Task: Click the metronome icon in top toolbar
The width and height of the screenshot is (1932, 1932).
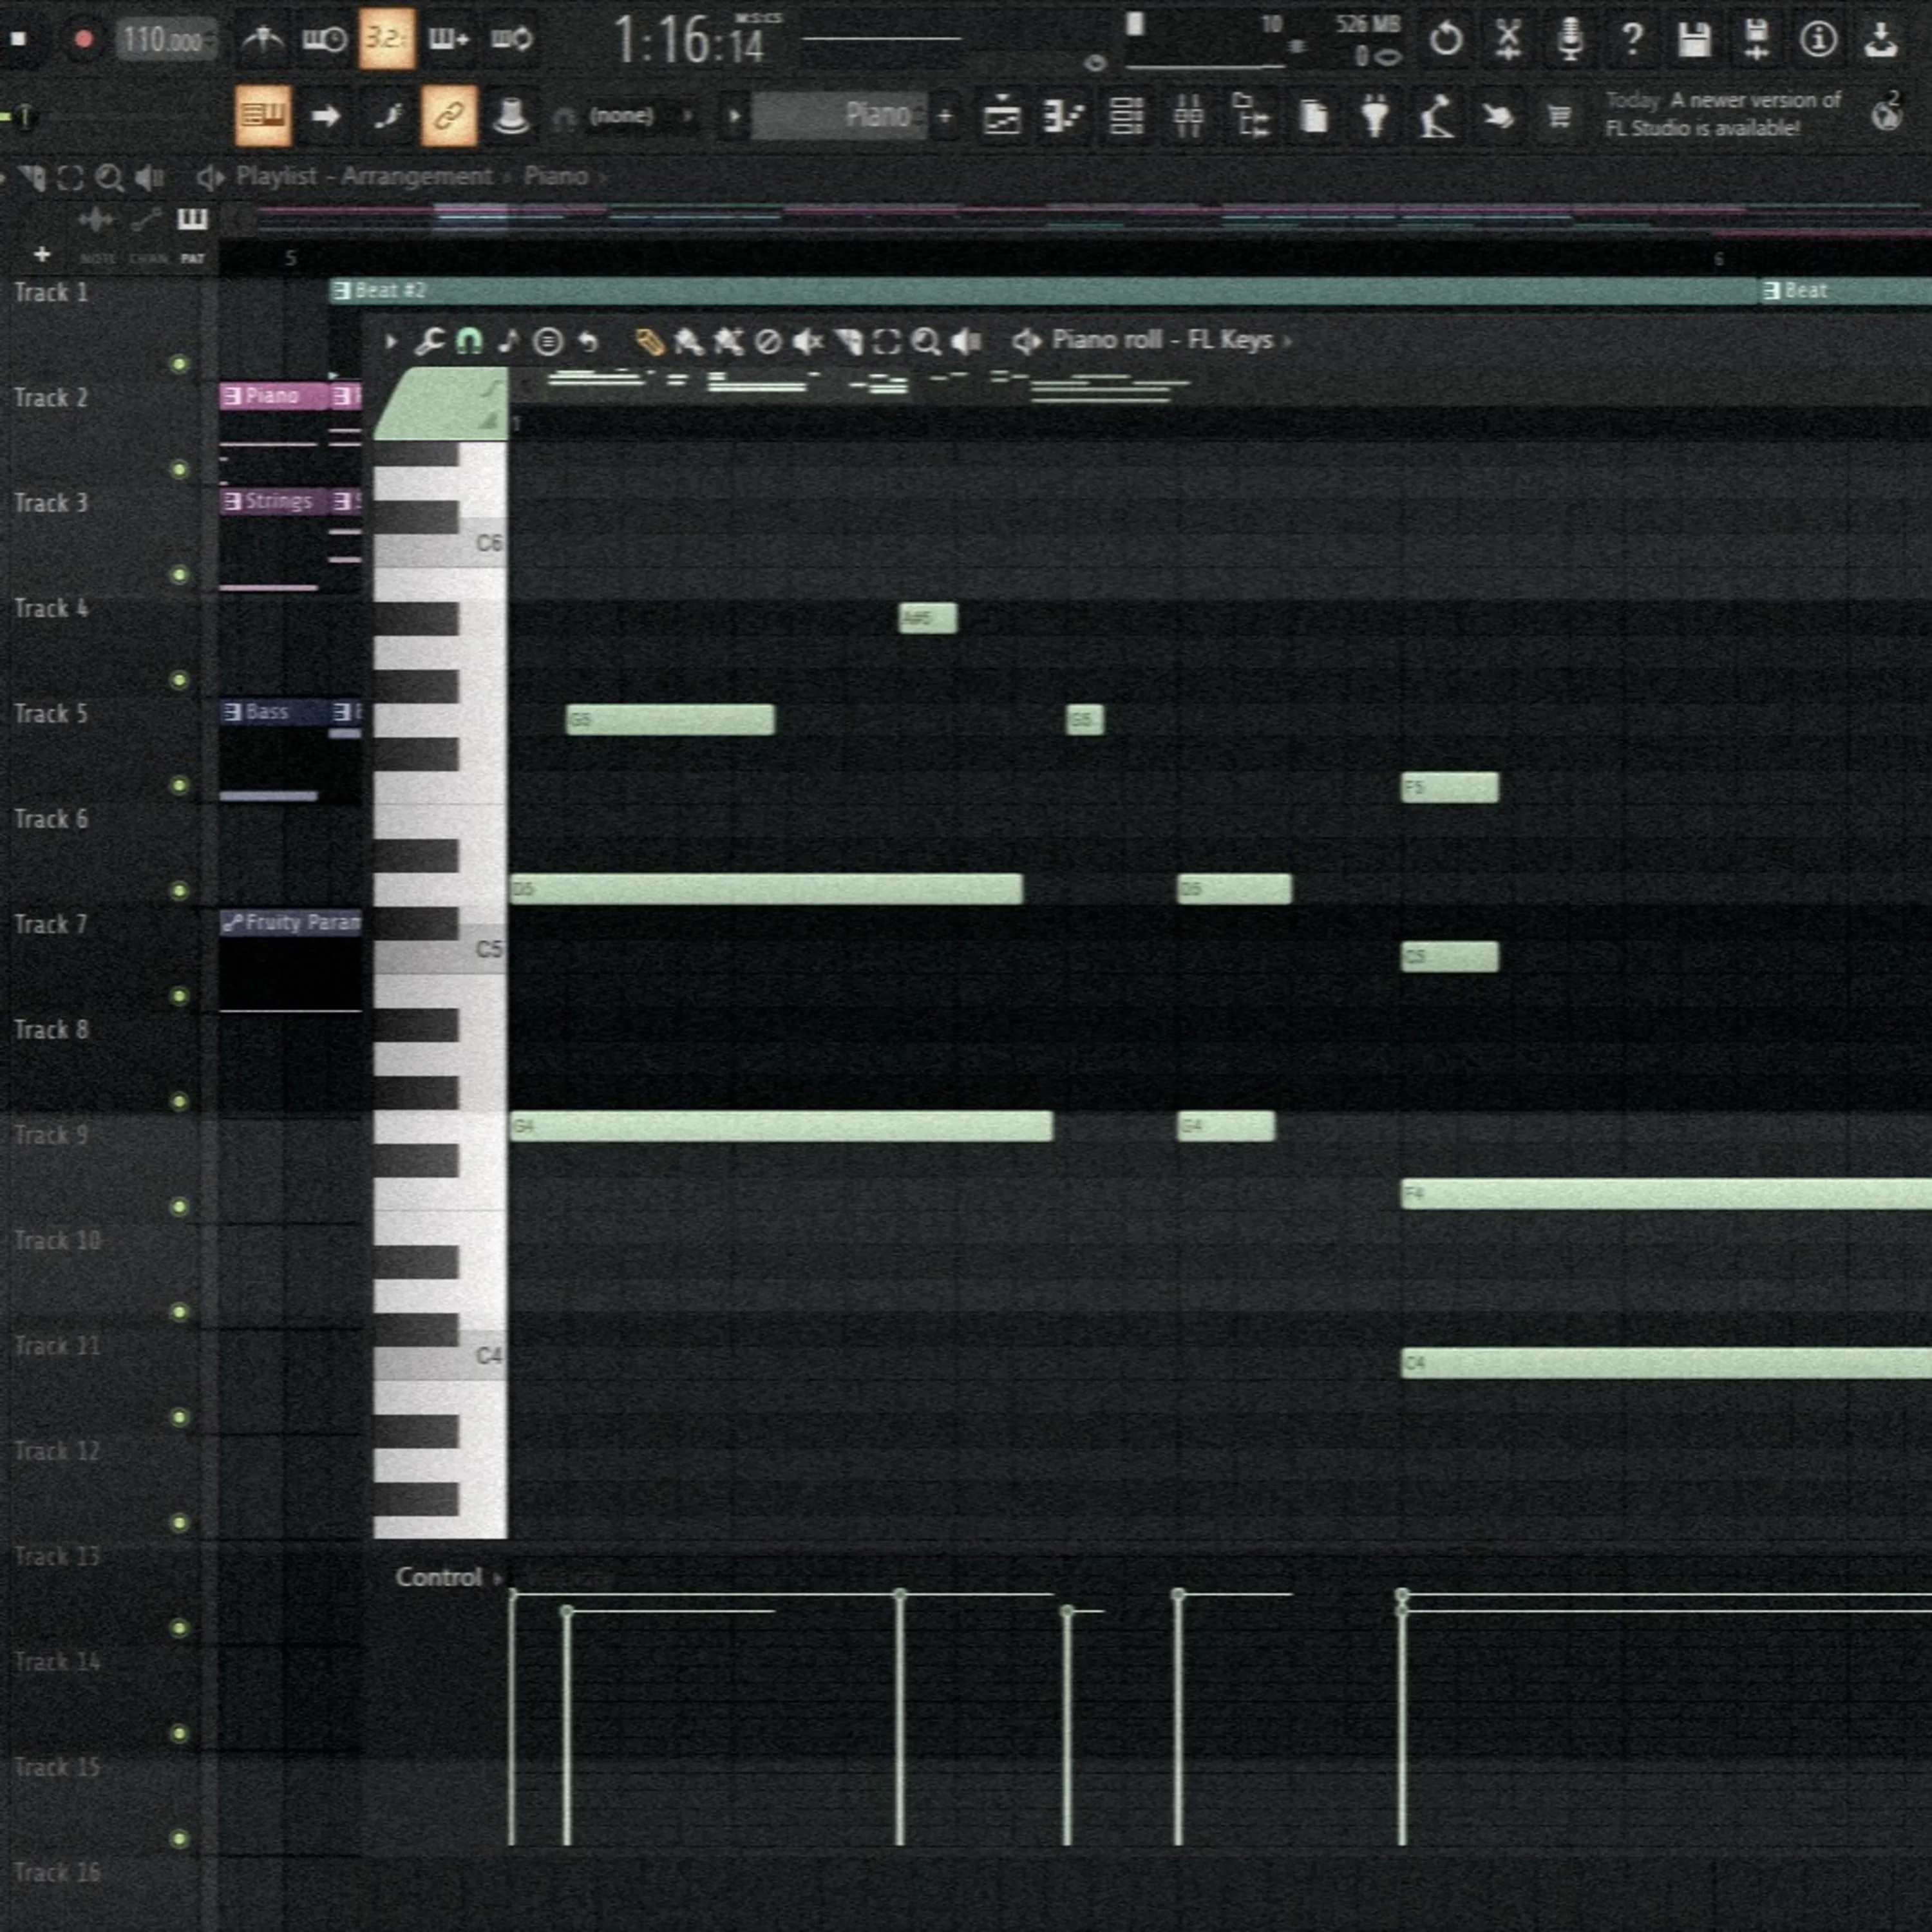Action: tap(262, 39)
